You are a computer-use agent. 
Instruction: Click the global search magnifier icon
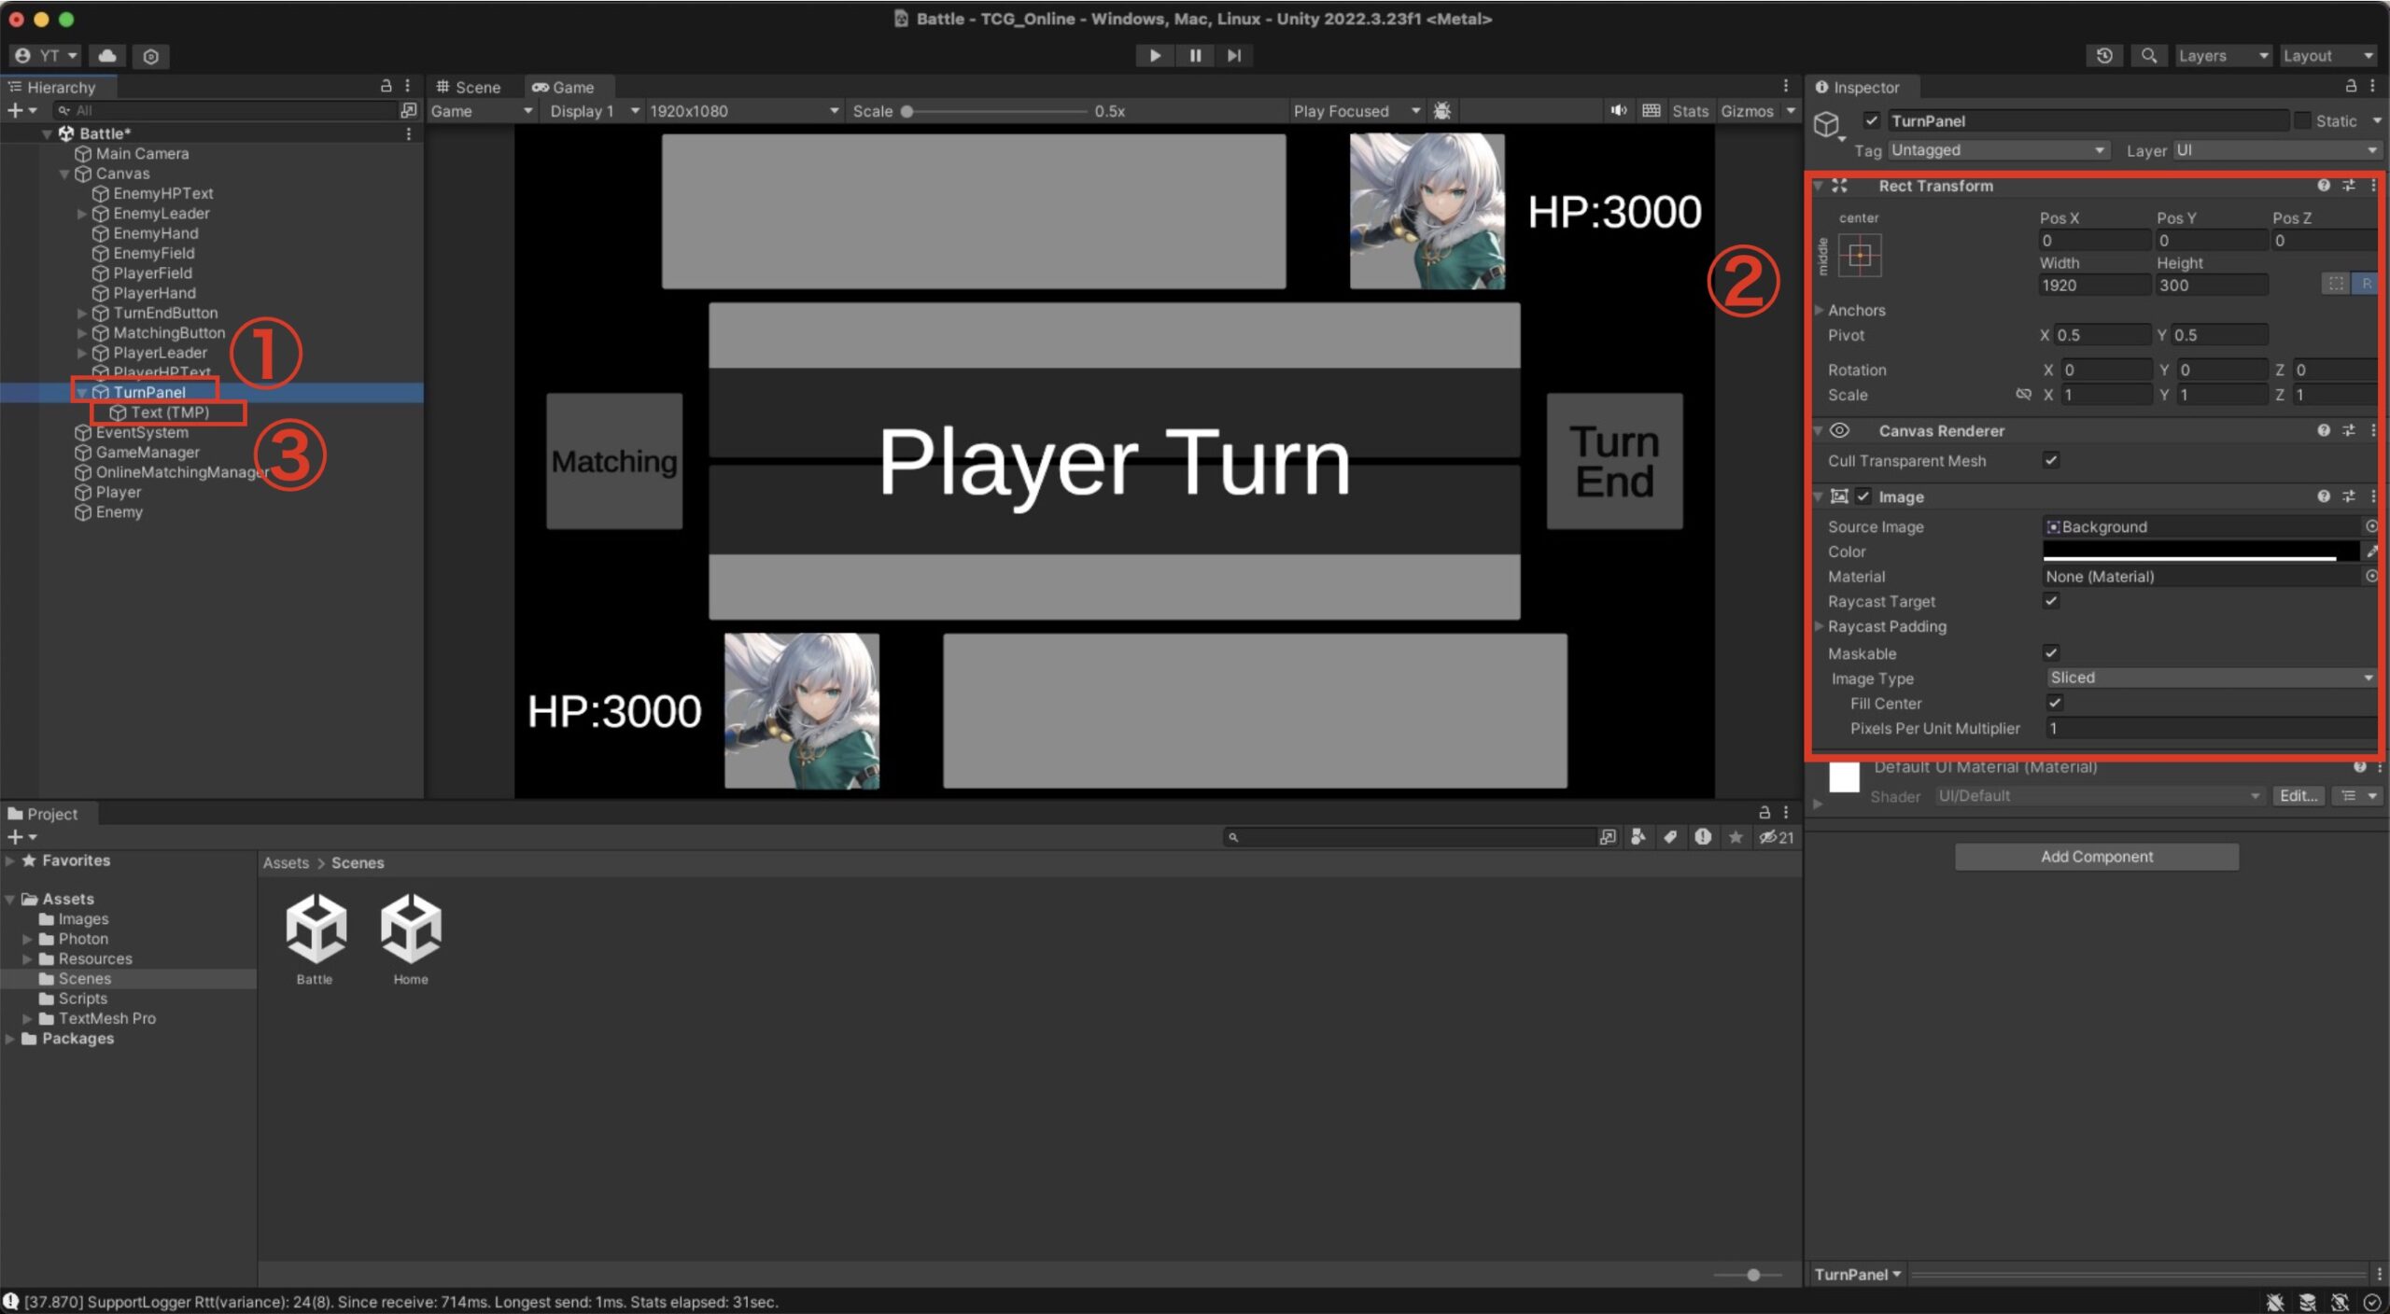2148,56
